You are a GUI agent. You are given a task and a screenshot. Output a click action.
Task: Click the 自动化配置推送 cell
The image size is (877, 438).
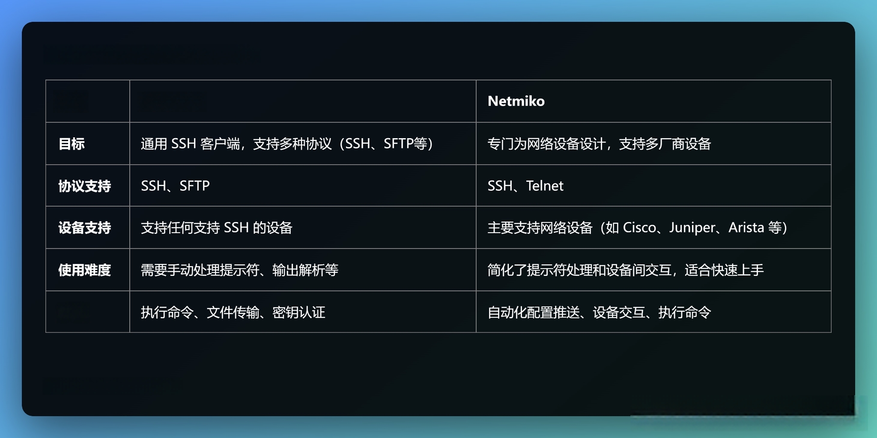[599, 312]
